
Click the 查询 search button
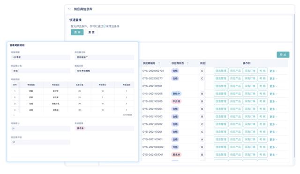[77, 32]
